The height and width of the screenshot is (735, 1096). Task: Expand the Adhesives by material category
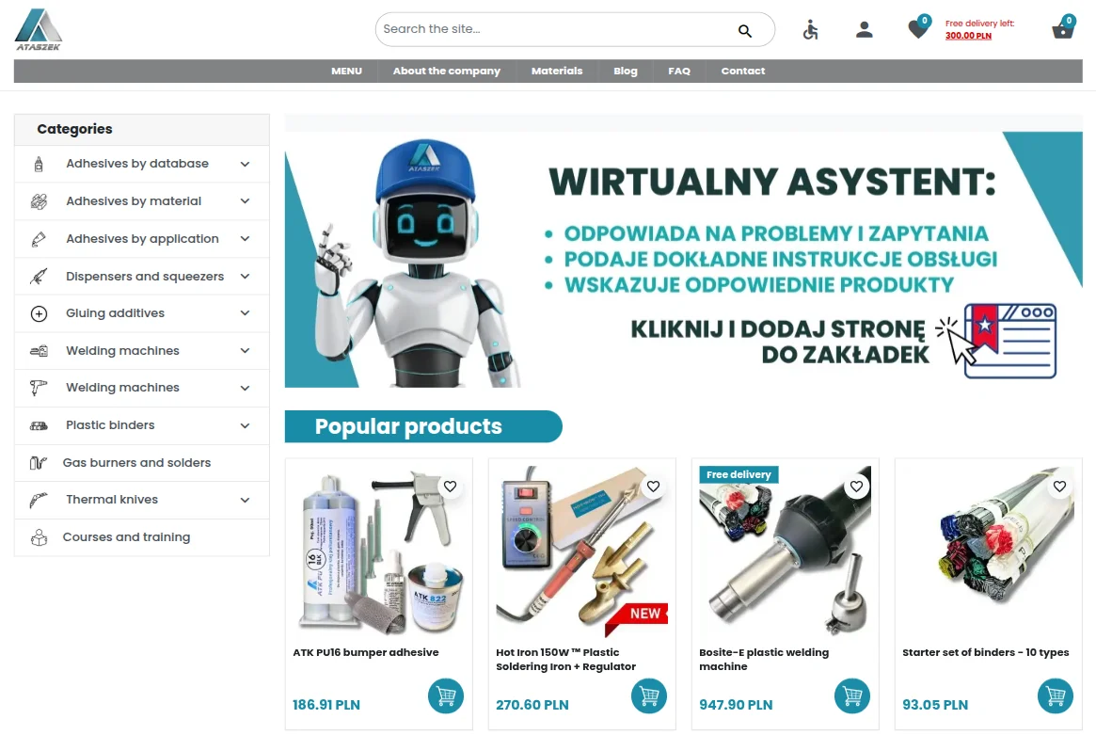click(245, 200)
